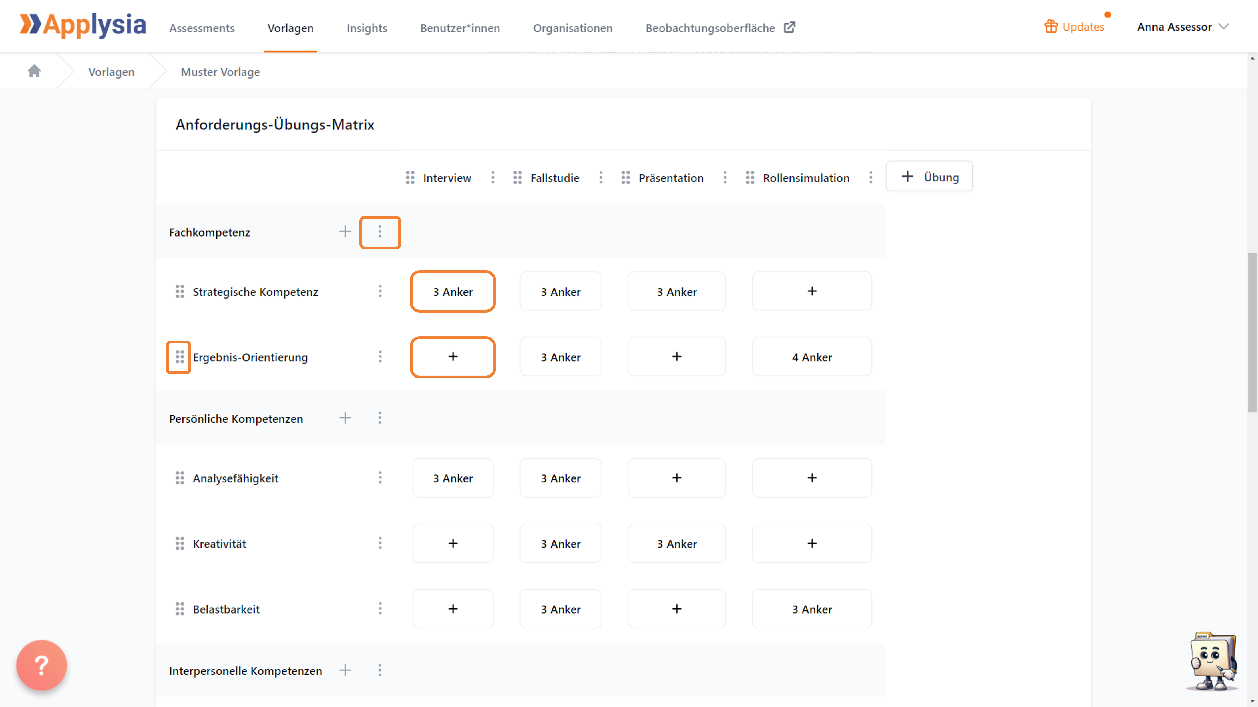Click the mascot assistant character
Screen dimensions: 1258x707
1213,661
